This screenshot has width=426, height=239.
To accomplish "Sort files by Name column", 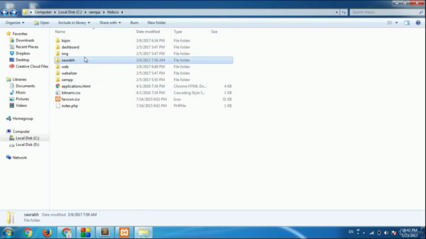I will (x=60, y=32).
